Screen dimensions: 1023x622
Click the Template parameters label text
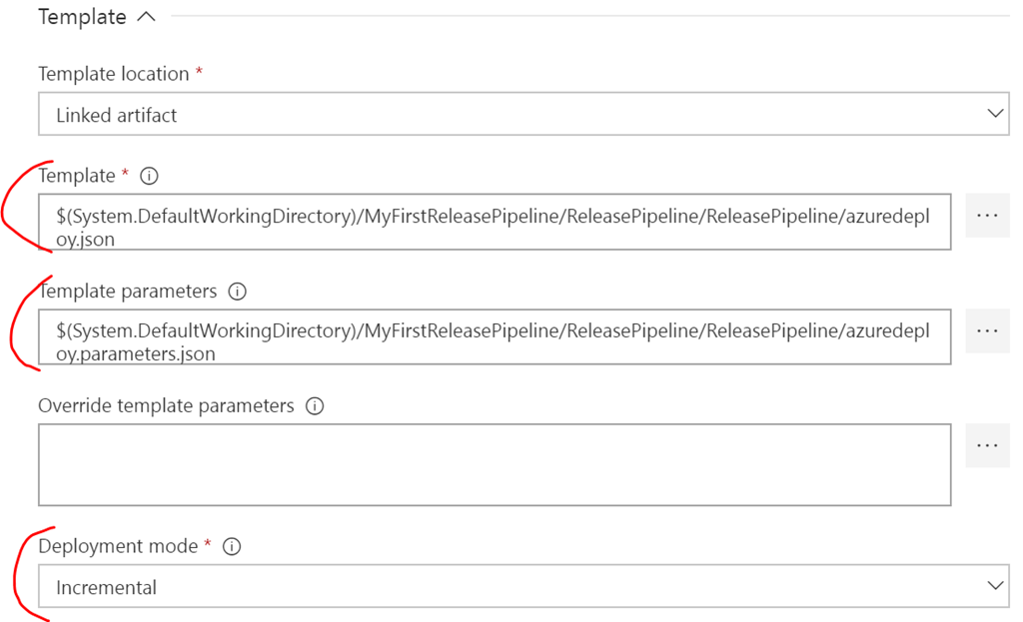[127, 292]
